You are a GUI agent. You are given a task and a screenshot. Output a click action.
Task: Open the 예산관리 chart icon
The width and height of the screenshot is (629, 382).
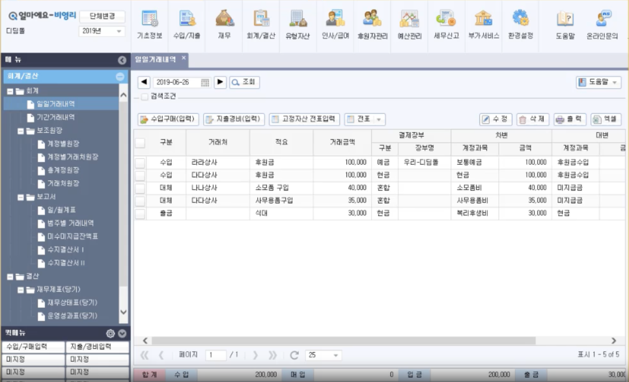click(x=409, y=25)
